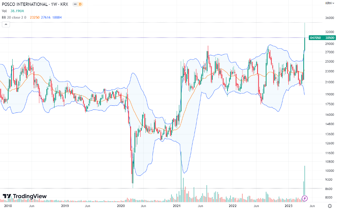Viewport: 337px width, 210px height.
Task: Click the 2020 label on time axis
Action: [121, 205]
